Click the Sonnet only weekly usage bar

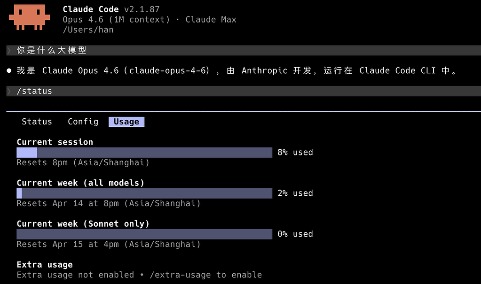click(x=144, y=234)
